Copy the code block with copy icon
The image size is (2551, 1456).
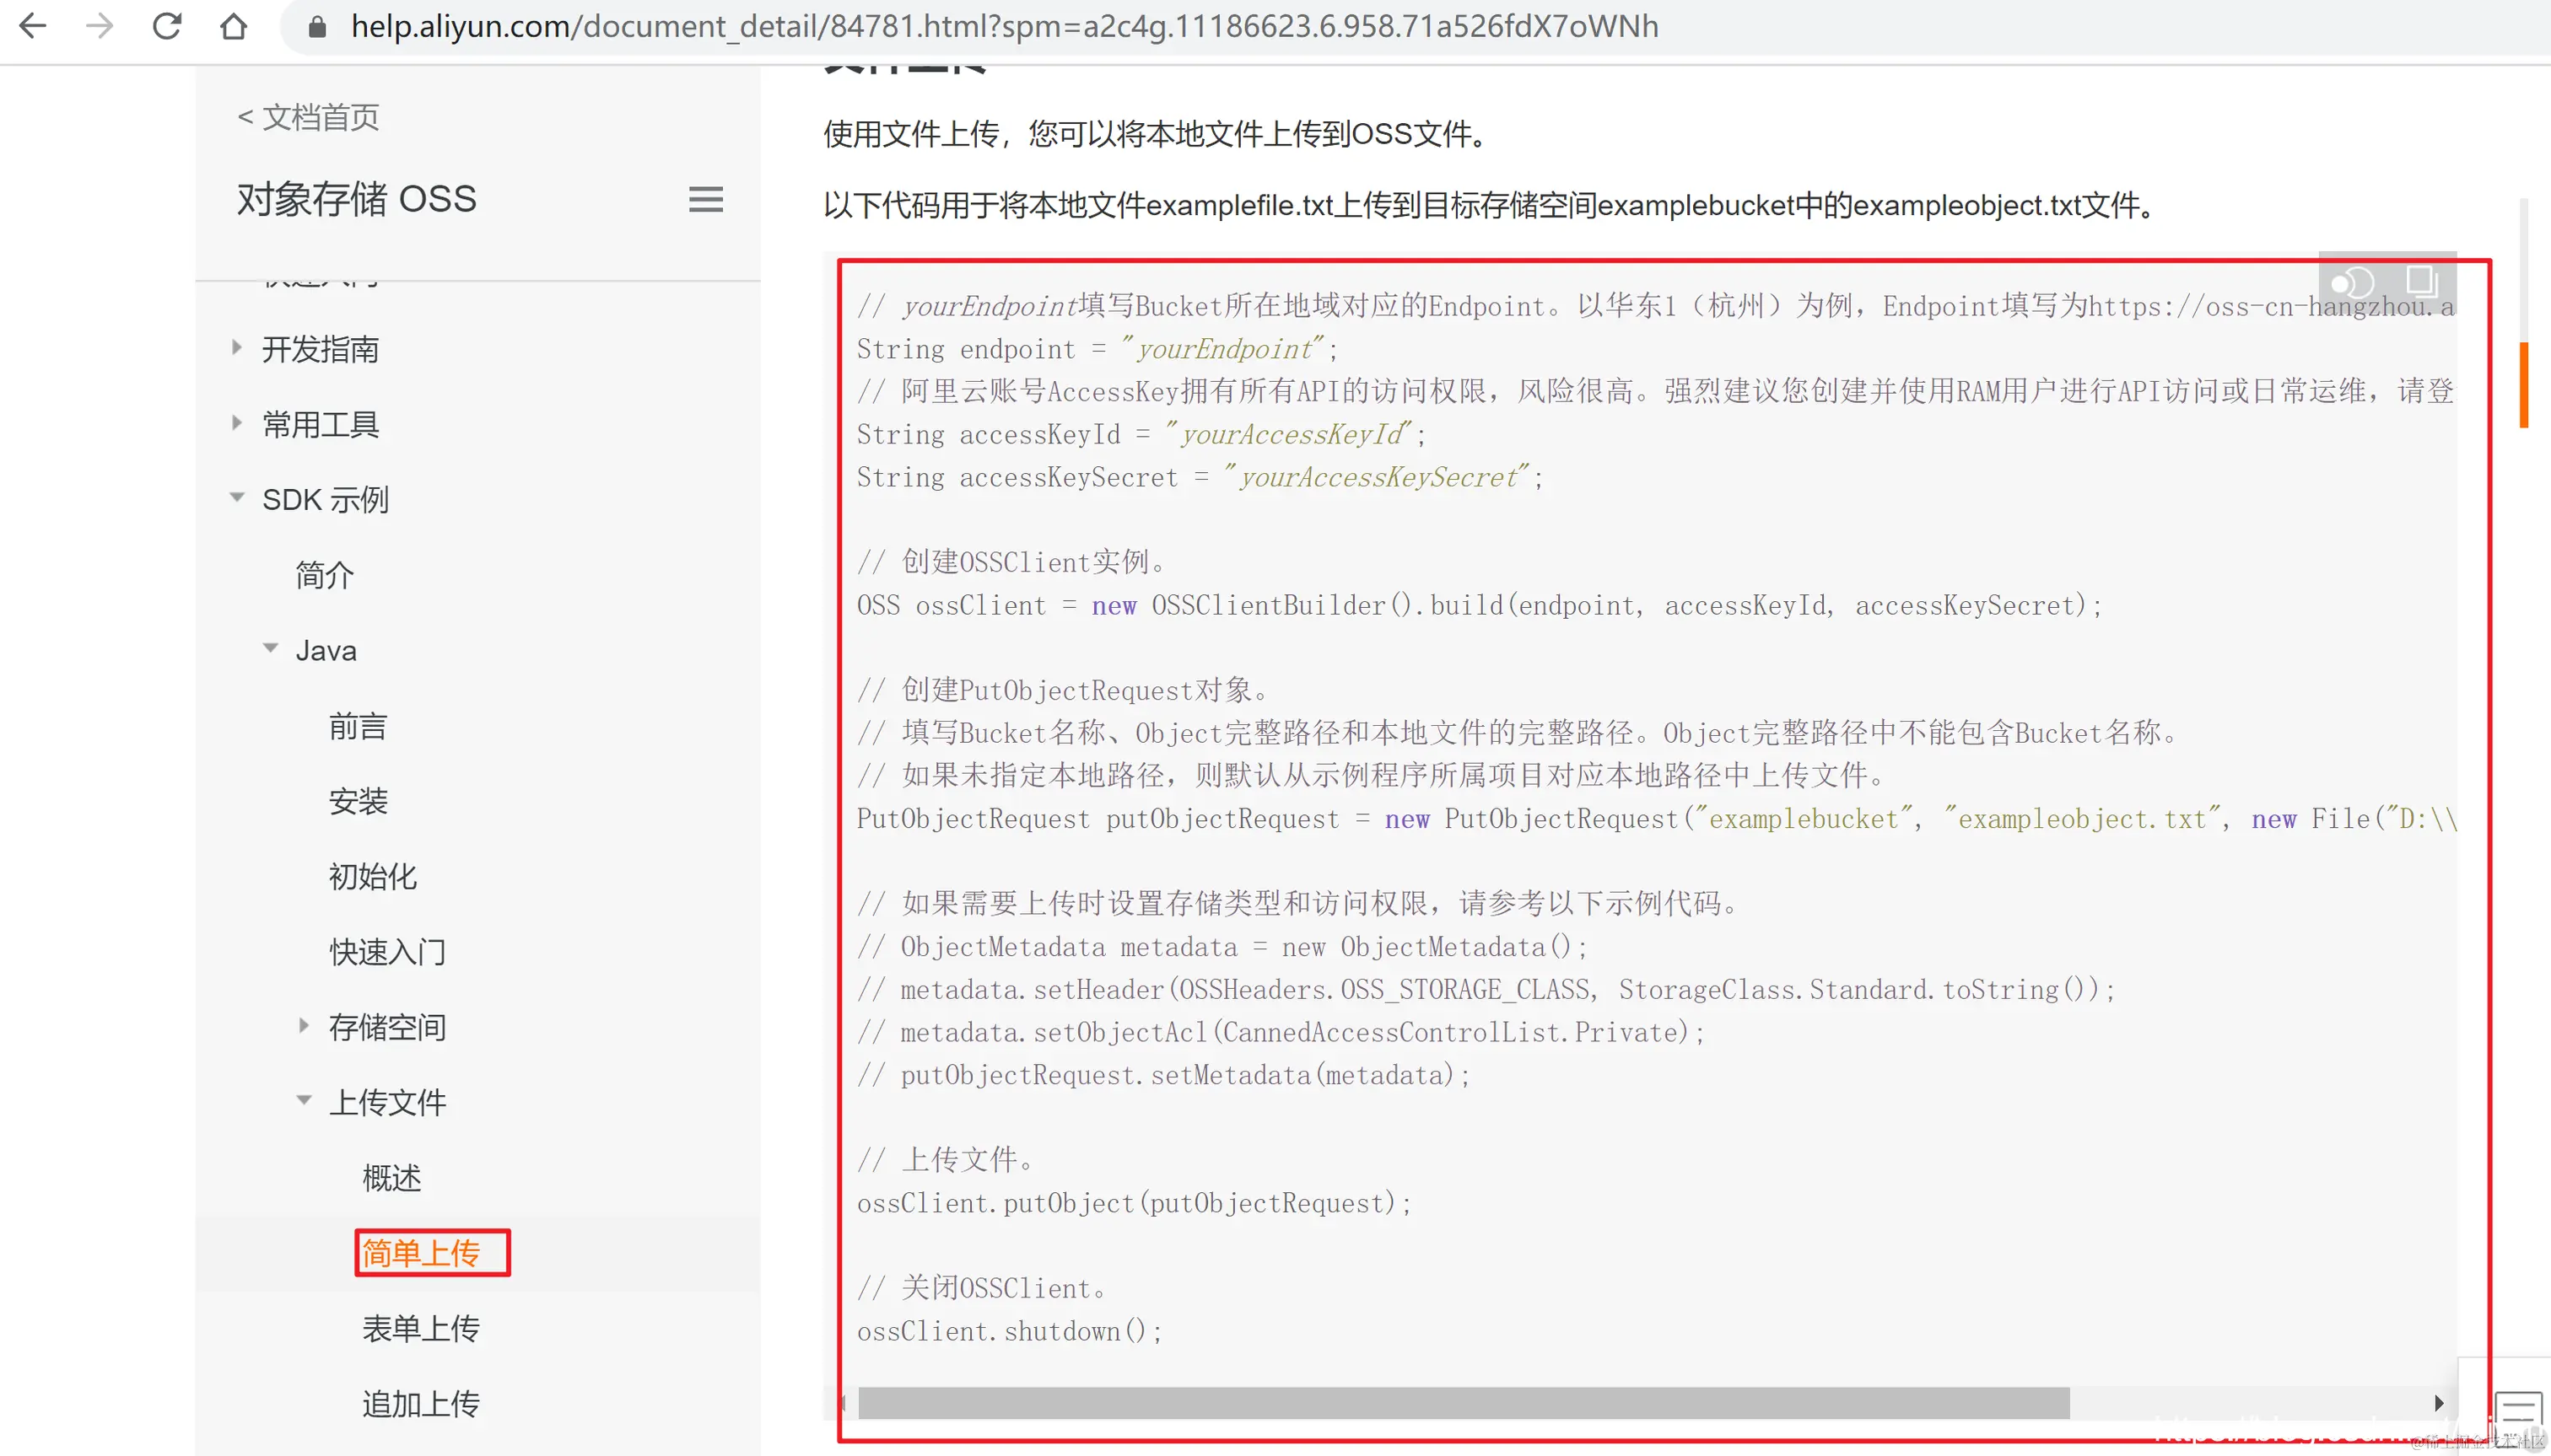click(x=2421, y=281)
